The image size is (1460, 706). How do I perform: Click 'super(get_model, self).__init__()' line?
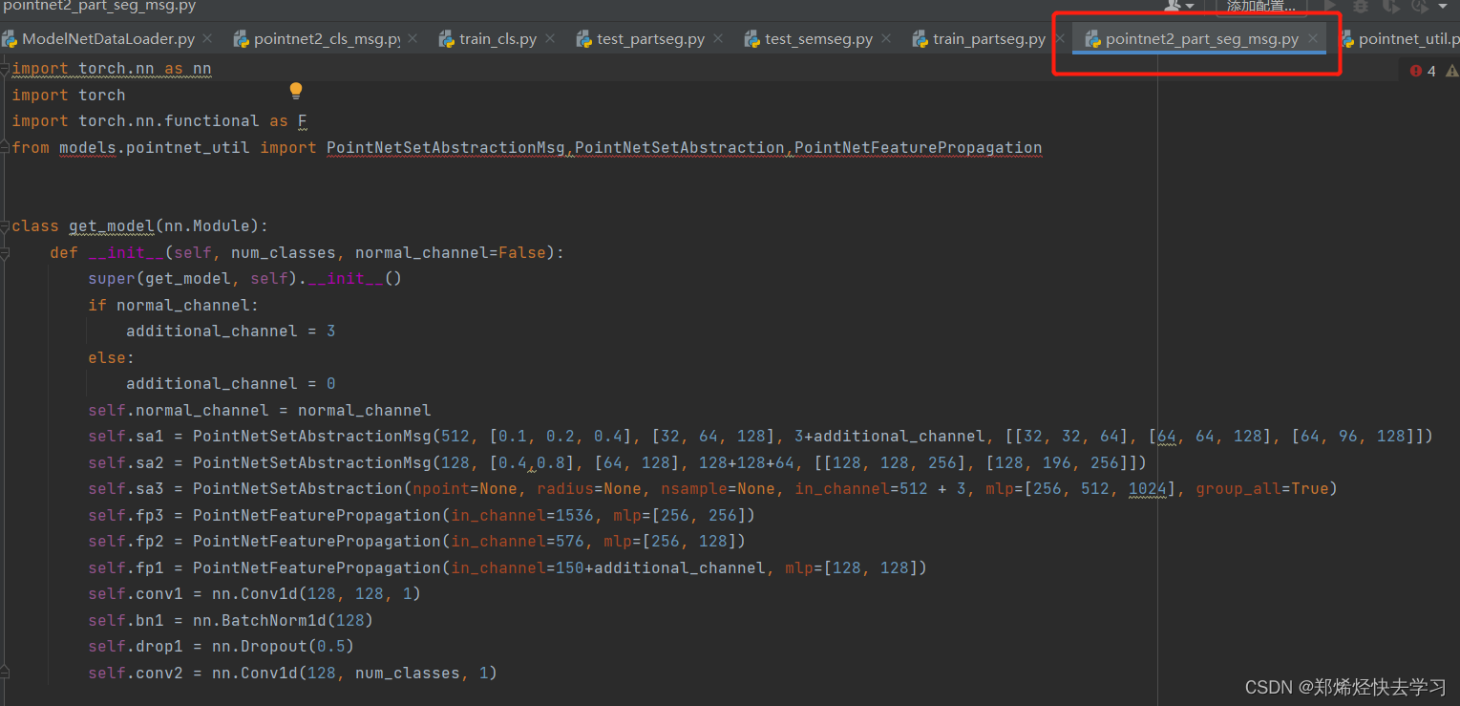[245, 279]
